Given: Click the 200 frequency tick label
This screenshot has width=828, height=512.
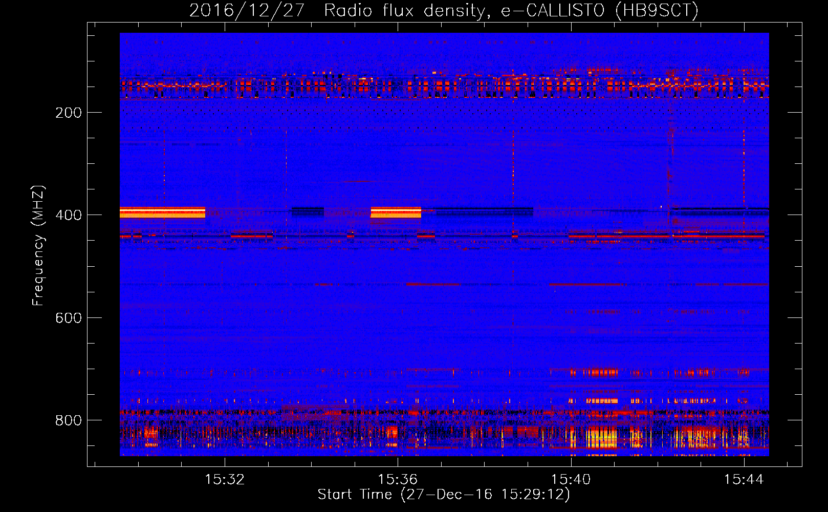Looking at the screenshot, I should point(69,113).
